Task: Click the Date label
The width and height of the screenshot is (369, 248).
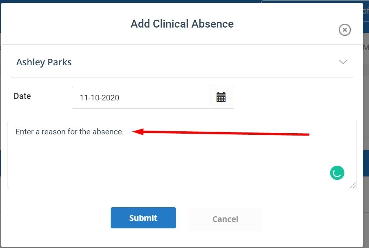Action: 22,96
